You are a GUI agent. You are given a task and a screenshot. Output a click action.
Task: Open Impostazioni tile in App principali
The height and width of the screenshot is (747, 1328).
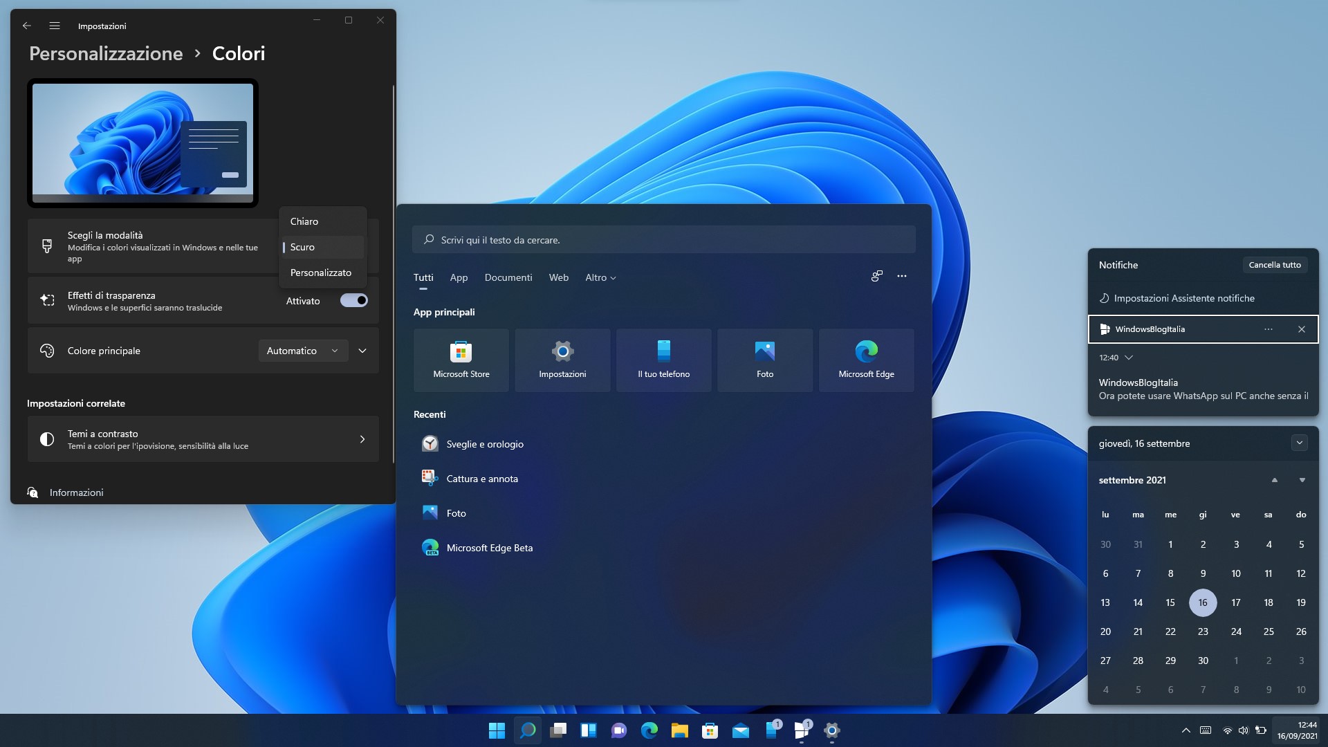point(562,360)
